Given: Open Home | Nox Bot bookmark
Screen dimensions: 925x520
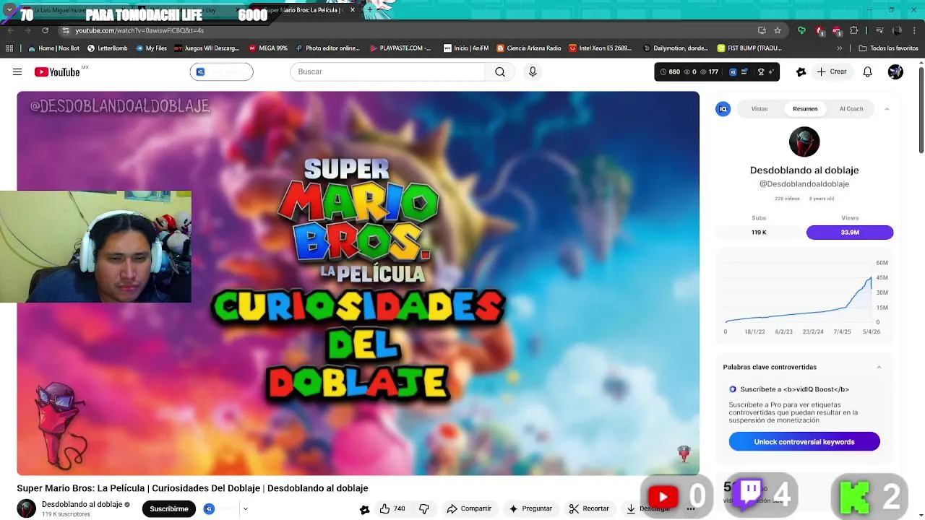Looking at the screenshot, I should [x=53, y=48].
